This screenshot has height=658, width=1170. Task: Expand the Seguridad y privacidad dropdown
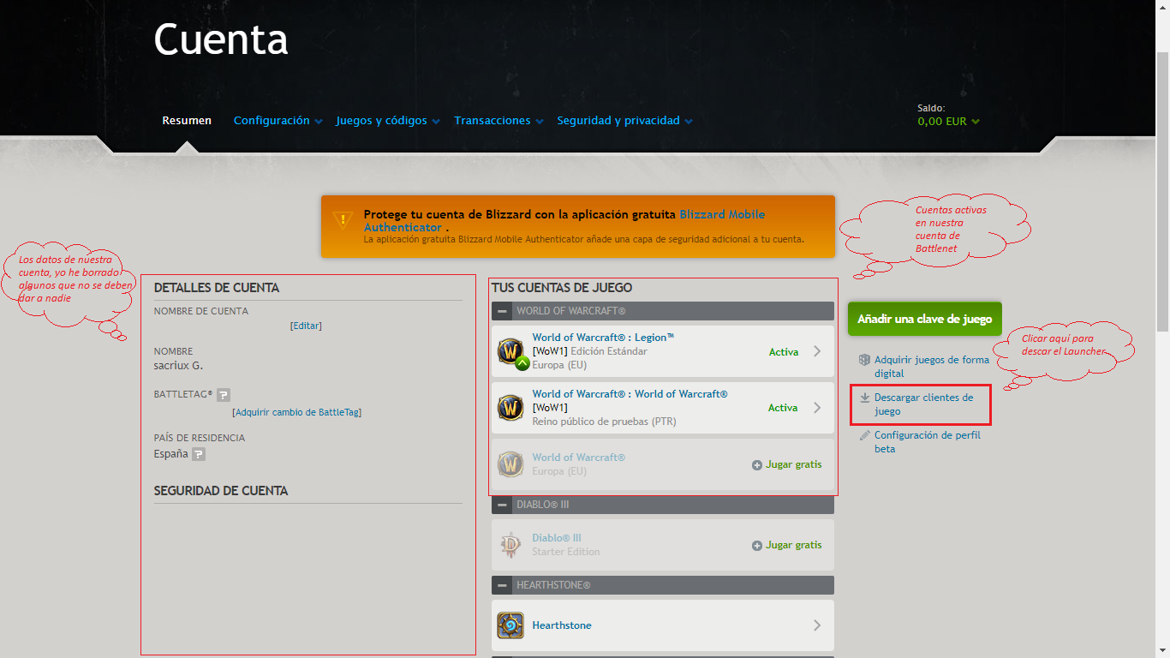tap(625, 121)
